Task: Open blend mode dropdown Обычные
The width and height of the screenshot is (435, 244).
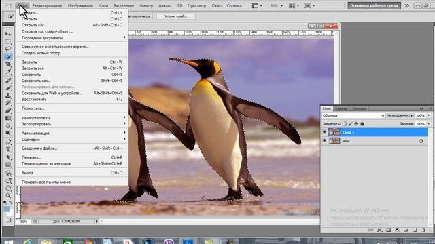Action: [x=353, y=115]
